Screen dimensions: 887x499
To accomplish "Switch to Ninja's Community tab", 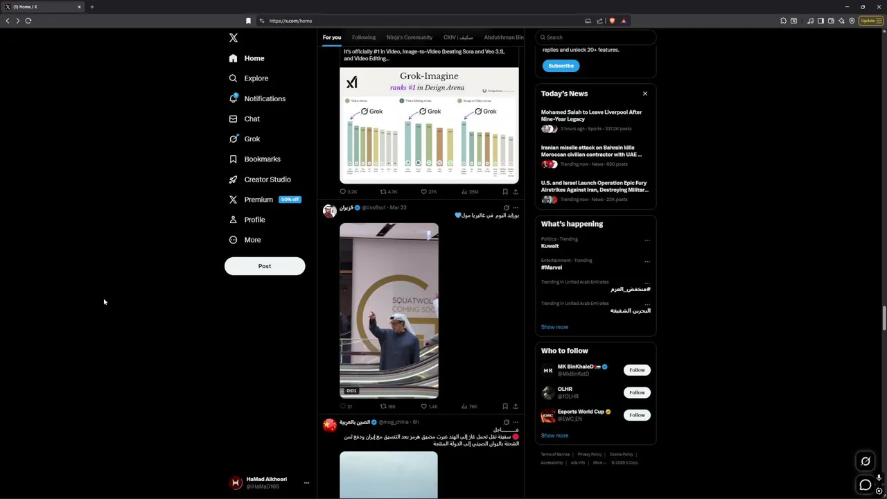I will tap(410, 37).
